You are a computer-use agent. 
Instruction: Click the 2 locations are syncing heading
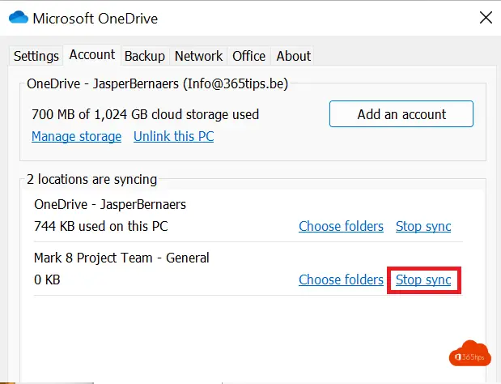click(x=92, y=179)
